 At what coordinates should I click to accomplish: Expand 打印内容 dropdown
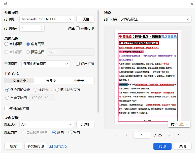(155, 19)
